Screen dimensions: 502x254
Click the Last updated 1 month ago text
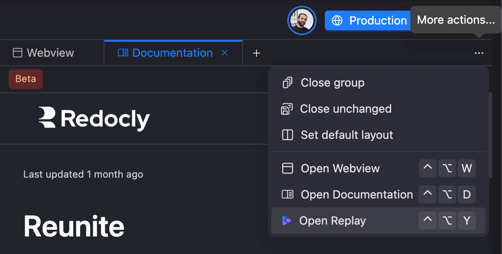pos(83,174)
